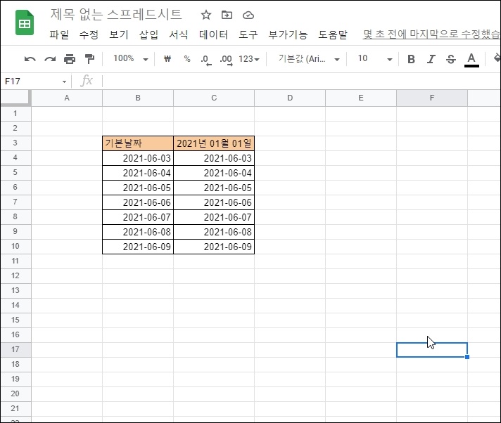Select cell showing 2021년 01월 01일

pyautogui.click(x=214, y=143)
